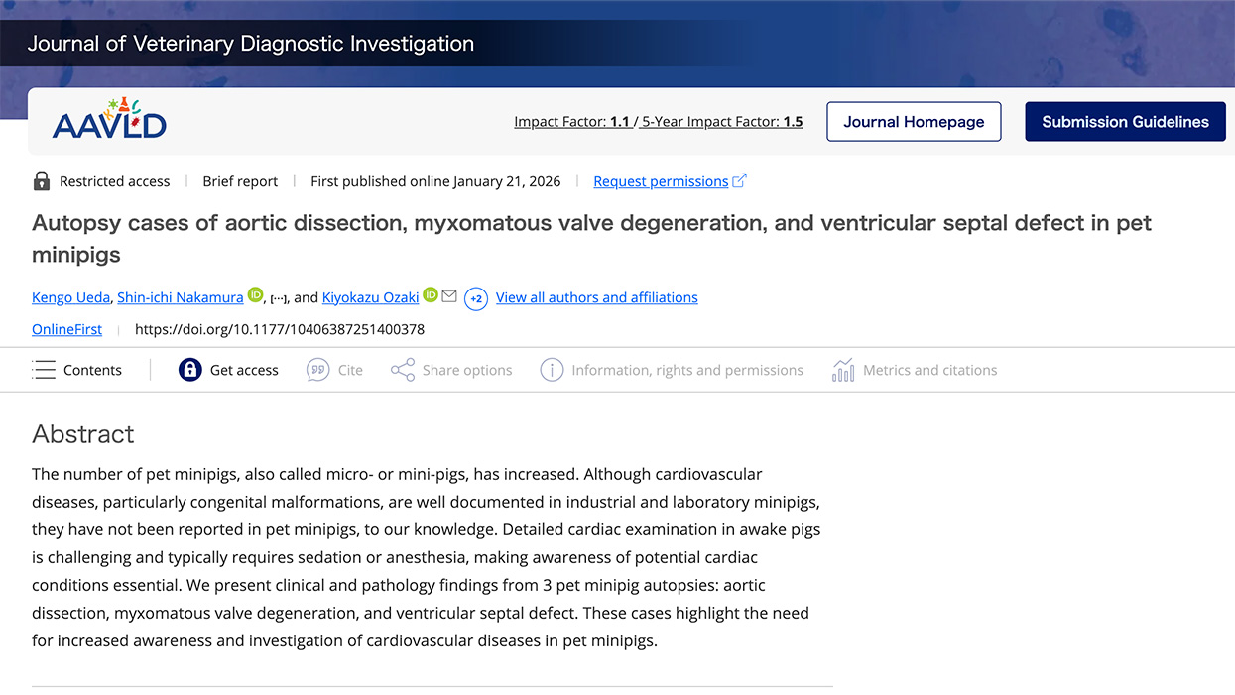The image size is (1235, 695).
Task: Open View all authors and affiliations
Action: click(x=596, y=297)
